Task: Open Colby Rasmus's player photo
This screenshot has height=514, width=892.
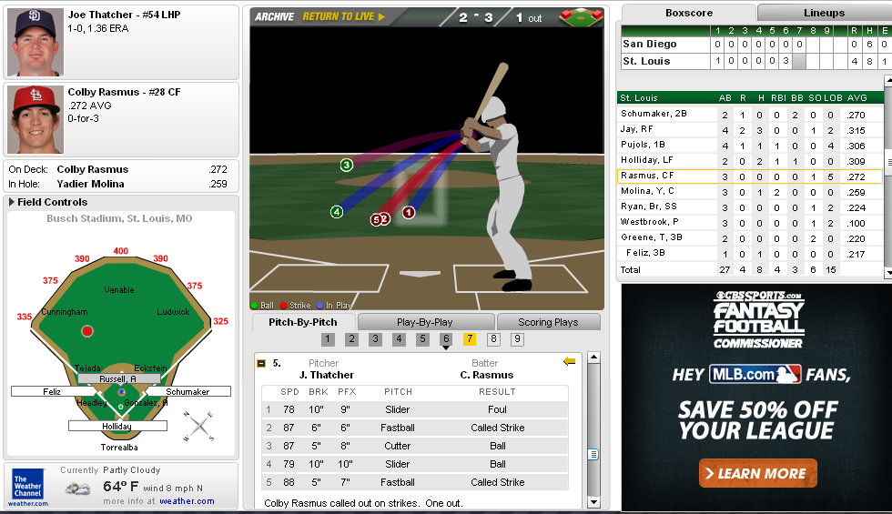Action: (35, 119)
